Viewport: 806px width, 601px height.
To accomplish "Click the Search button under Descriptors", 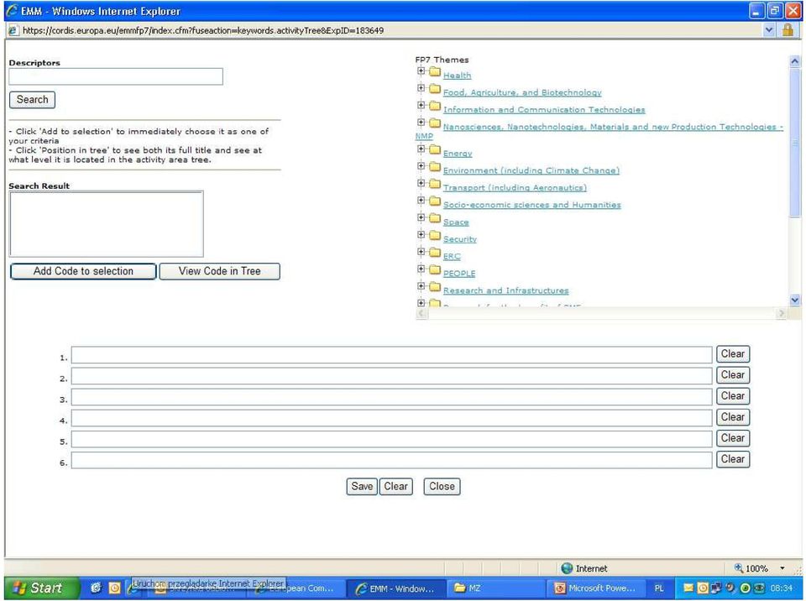I will 33,100.
